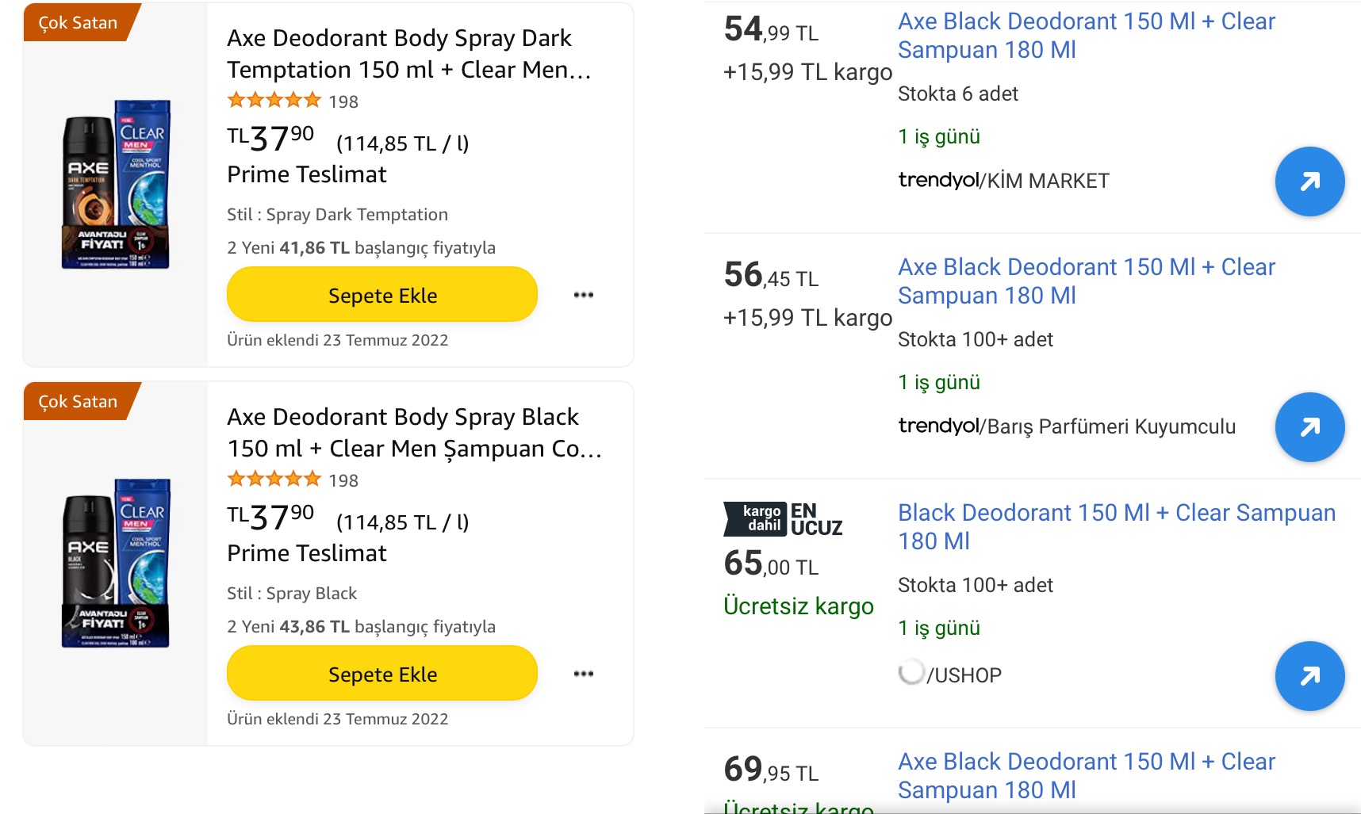Open Black Deodorant 65,00 TL listing link
Image resolution: width=1361 pixels, height=814 pixels.
pos(1117,527)
